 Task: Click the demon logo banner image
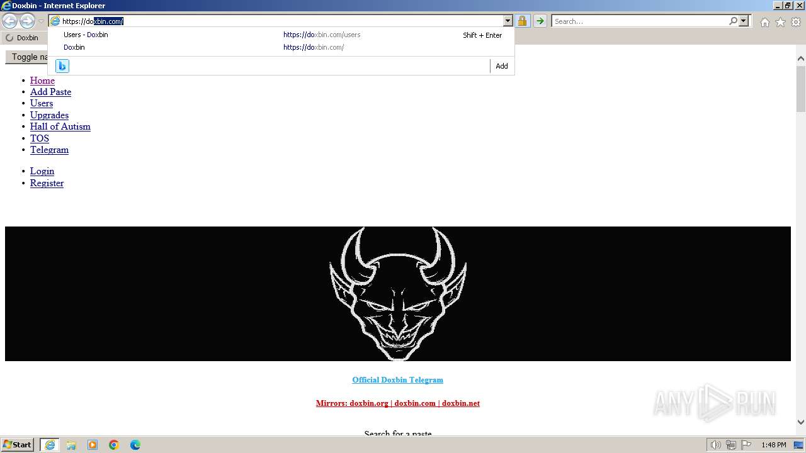[x=398, y=294]
